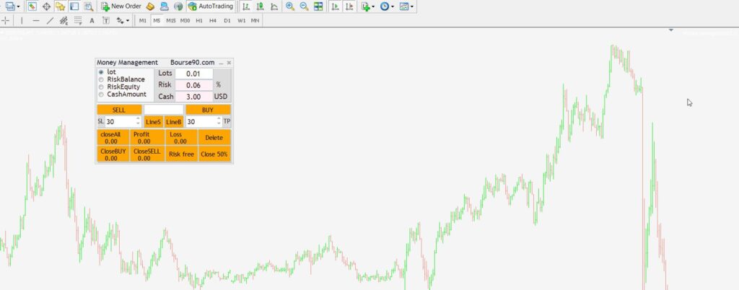The image size is (739, 290).
Task: Open the Indicators list icon
Action: tap(365, 6)
